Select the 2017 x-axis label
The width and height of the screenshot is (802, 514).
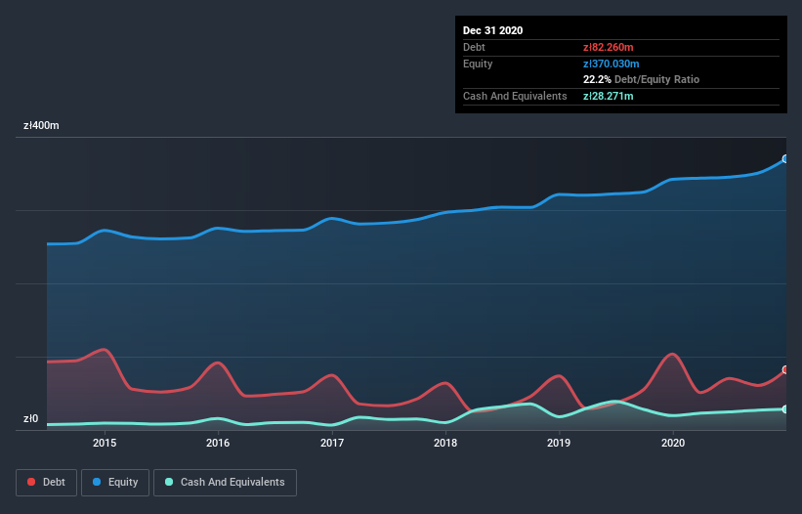332,443
